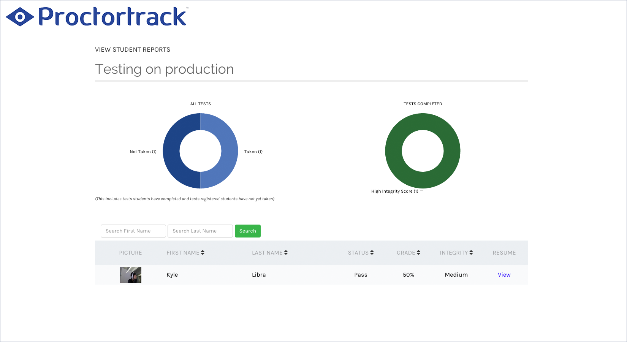Click the Proctortrack eye logo
The image size is (627, 342).
[20, 17]
